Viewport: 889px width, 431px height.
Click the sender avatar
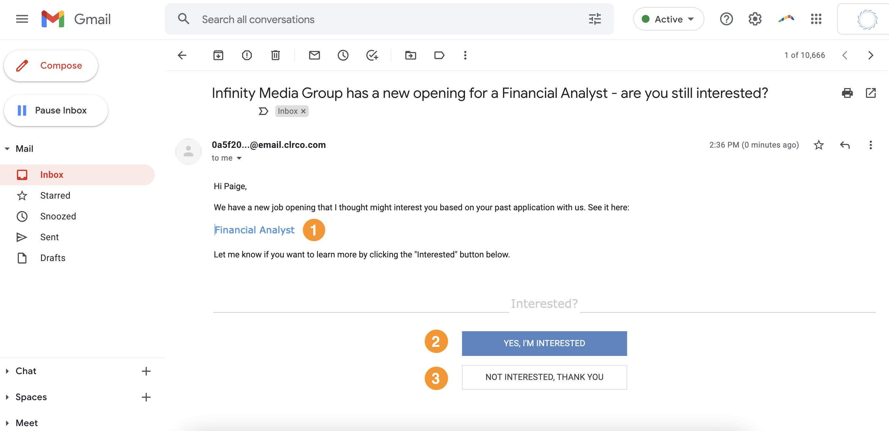[x=188, y=151]
